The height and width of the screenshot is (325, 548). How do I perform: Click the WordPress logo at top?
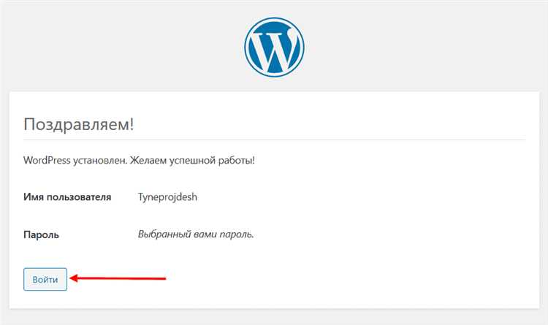tap(274, 47)
